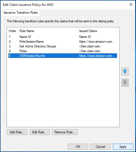Close the Edit Claim Issuance Policy dialog

(x=131, y=4)
